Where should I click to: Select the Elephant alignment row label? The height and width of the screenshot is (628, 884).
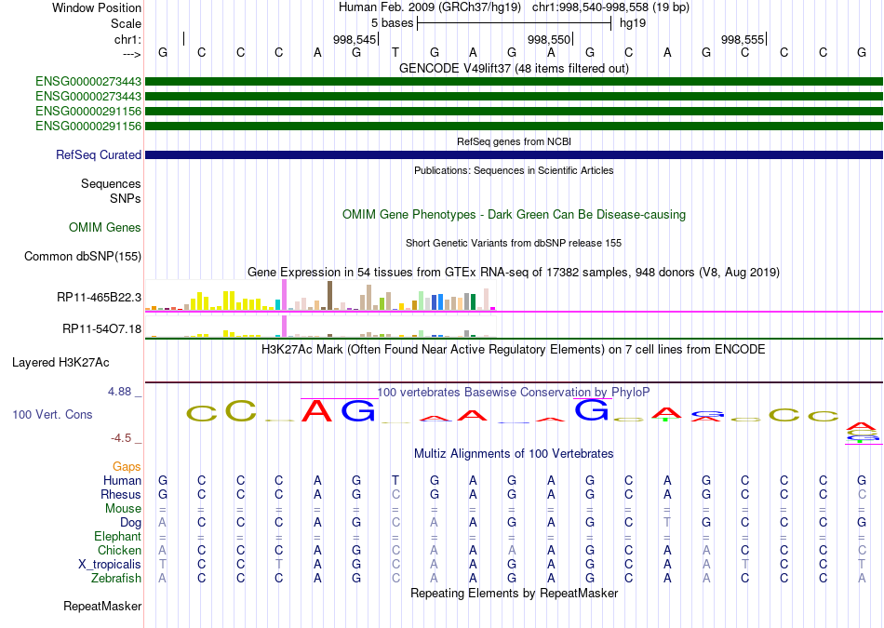click(x=118, y=536)
